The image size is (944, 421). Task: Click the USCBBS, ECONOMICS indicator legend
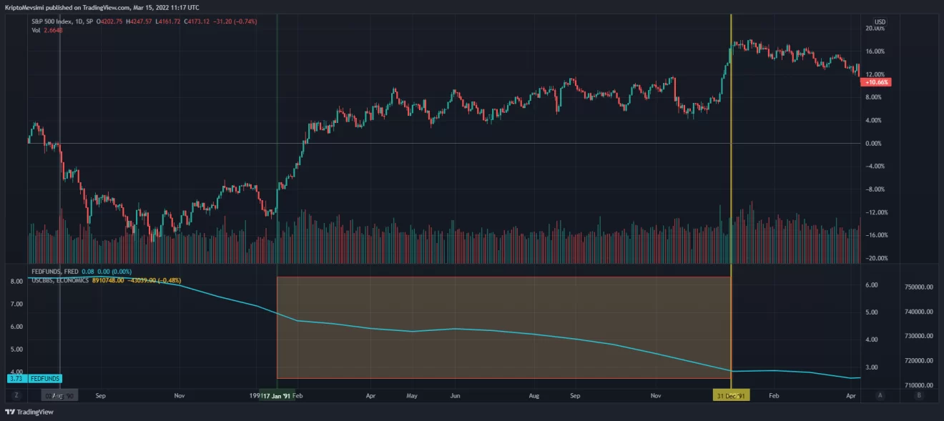[60, 280]
